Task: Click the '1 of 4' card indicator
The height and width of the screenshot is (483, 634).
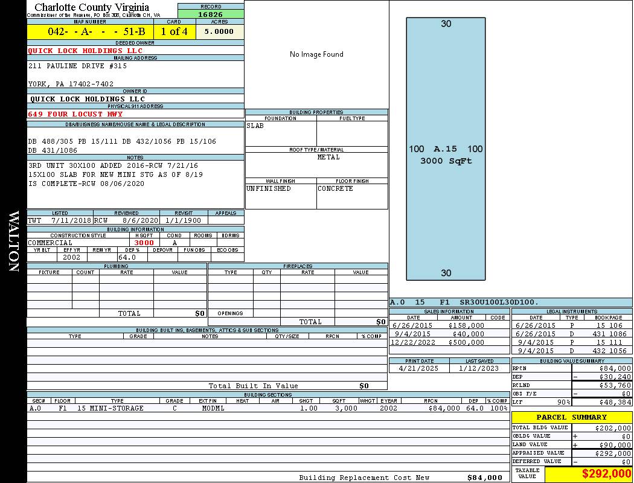Action: (x=175, y=31)
